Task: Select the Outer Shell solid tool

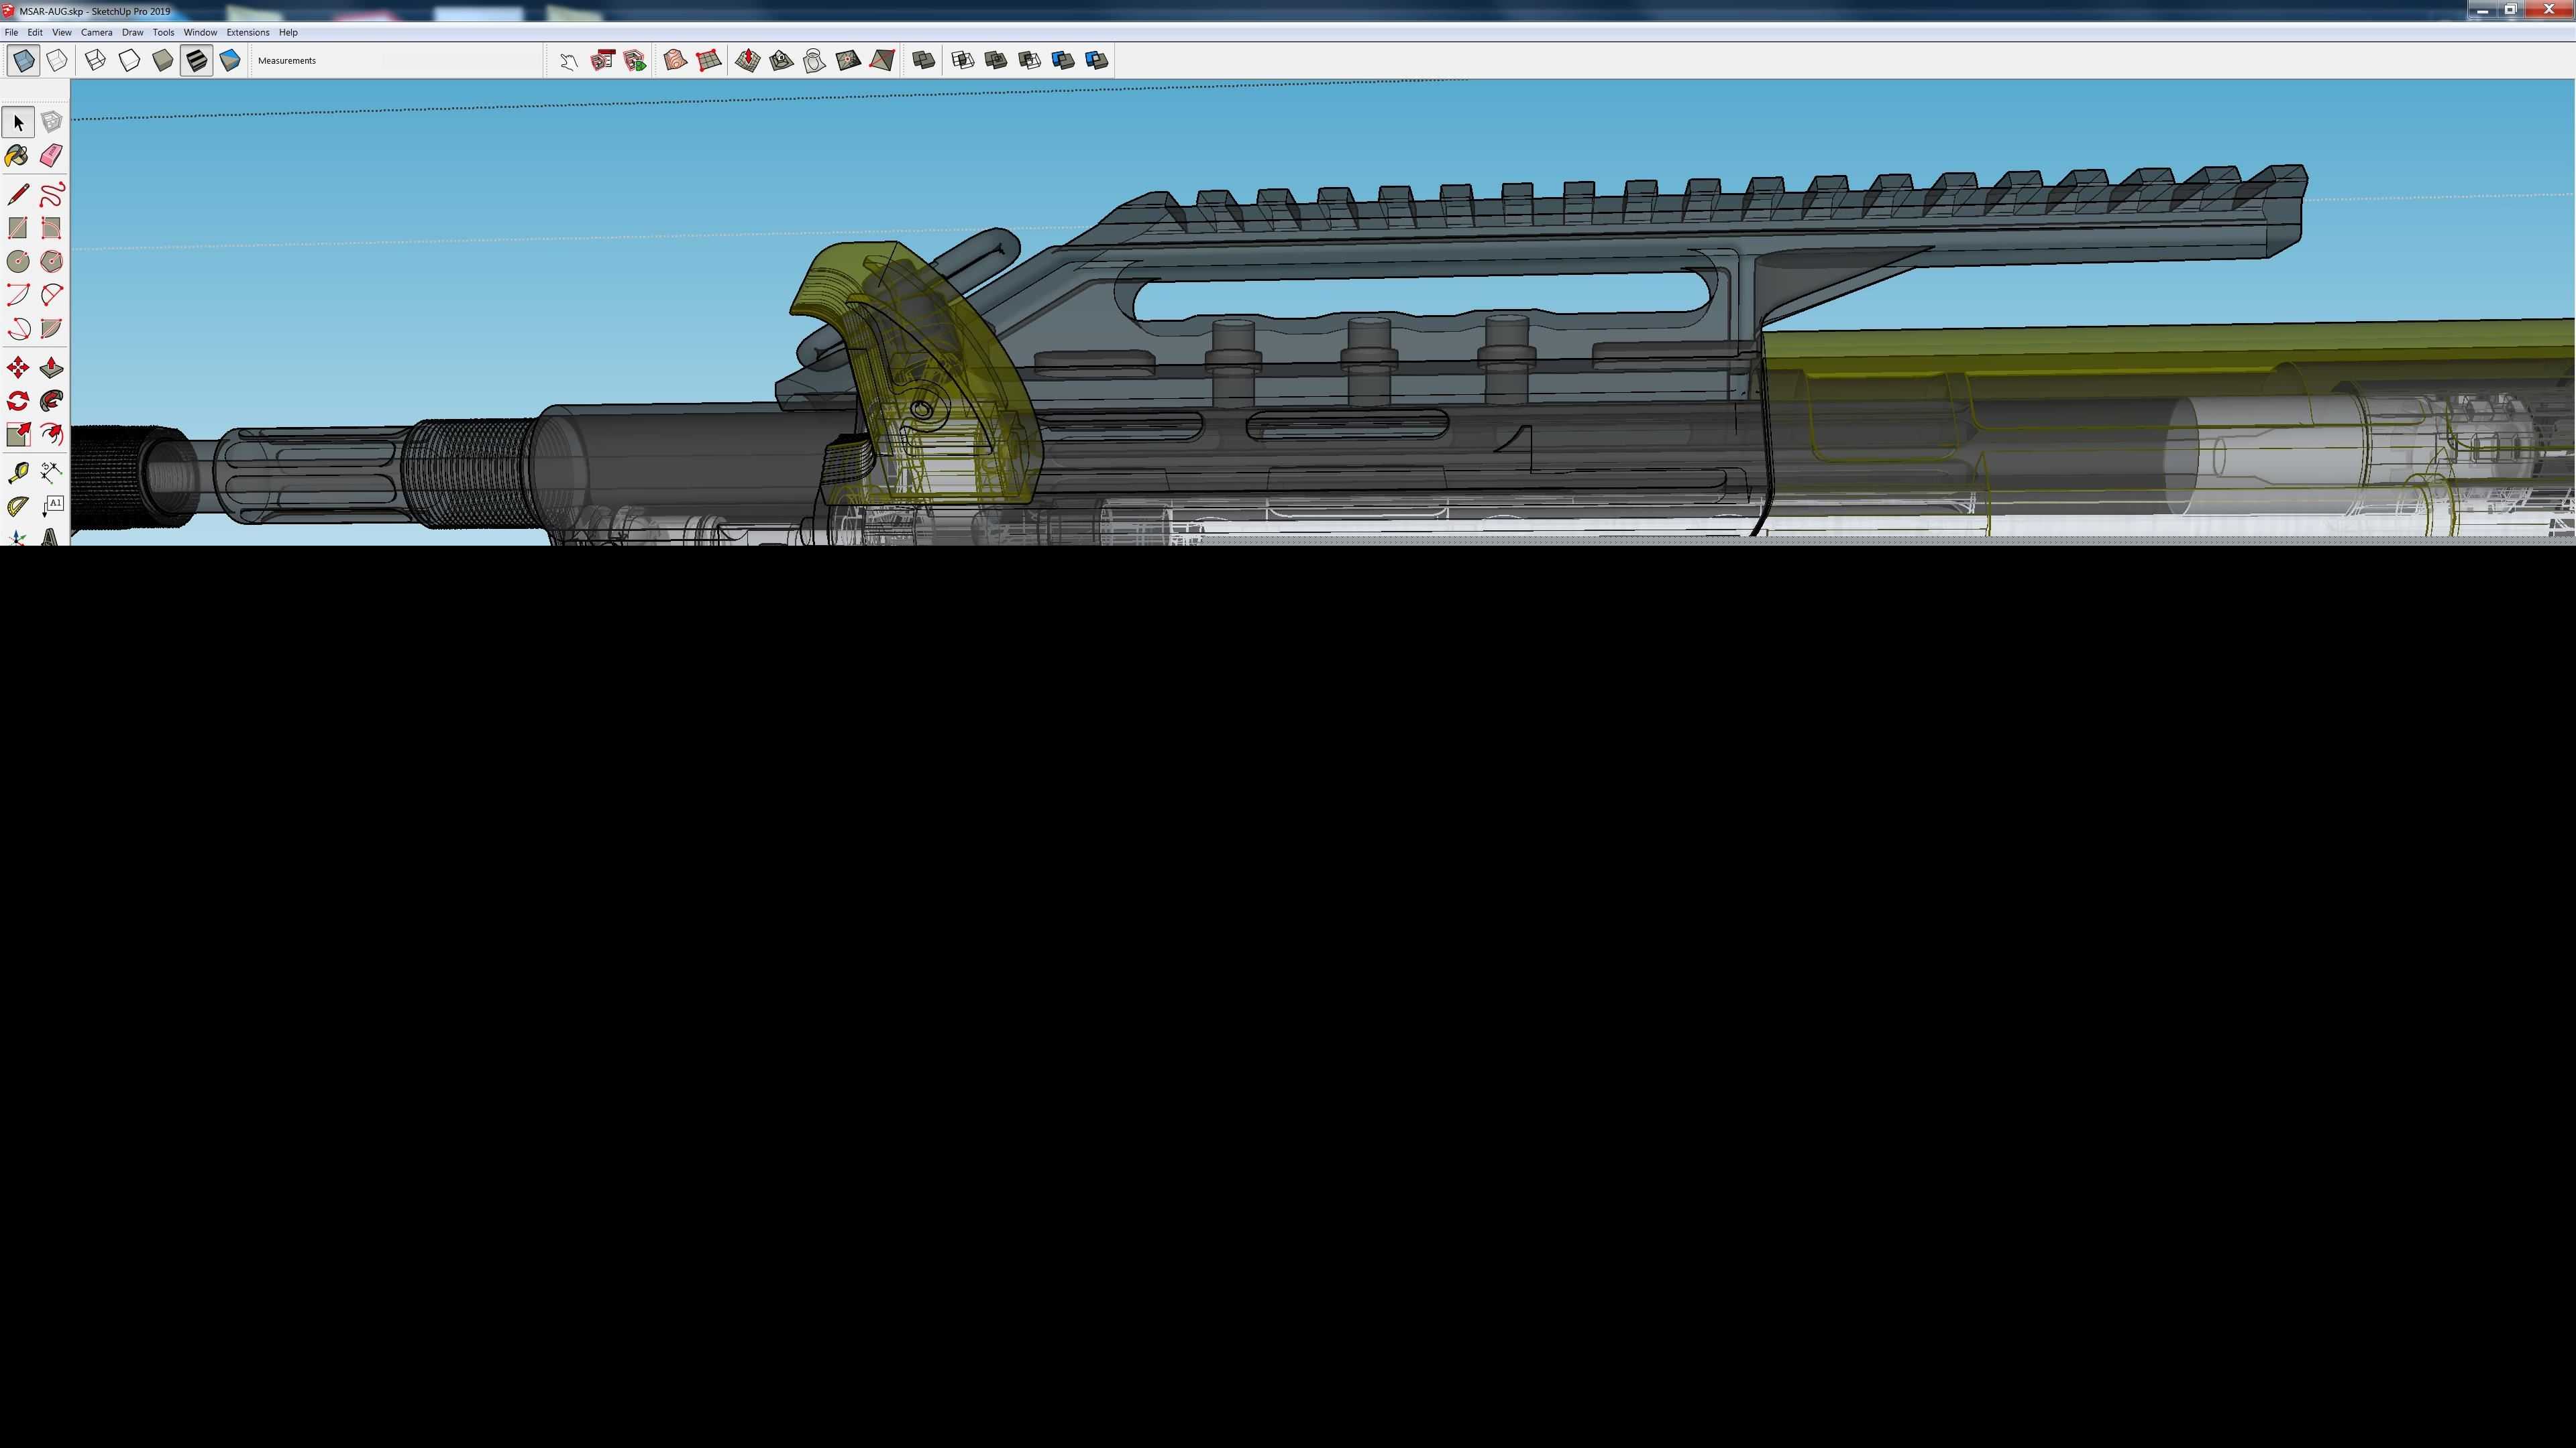Action: [x=923, y=61]
